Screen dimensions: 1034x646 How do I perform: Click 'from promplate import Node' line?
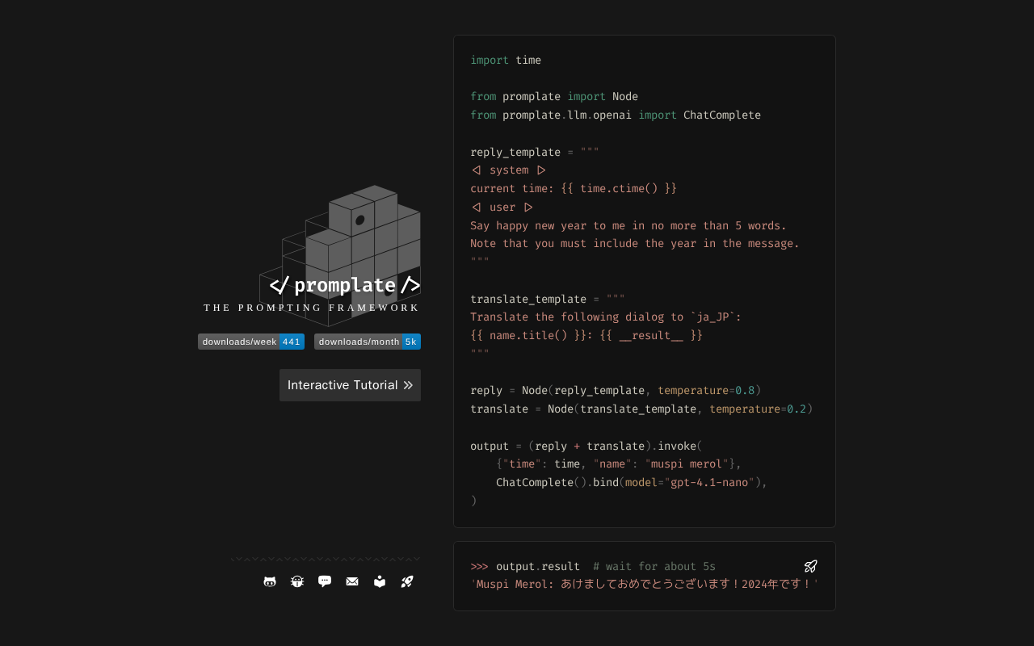click(554, 97)
